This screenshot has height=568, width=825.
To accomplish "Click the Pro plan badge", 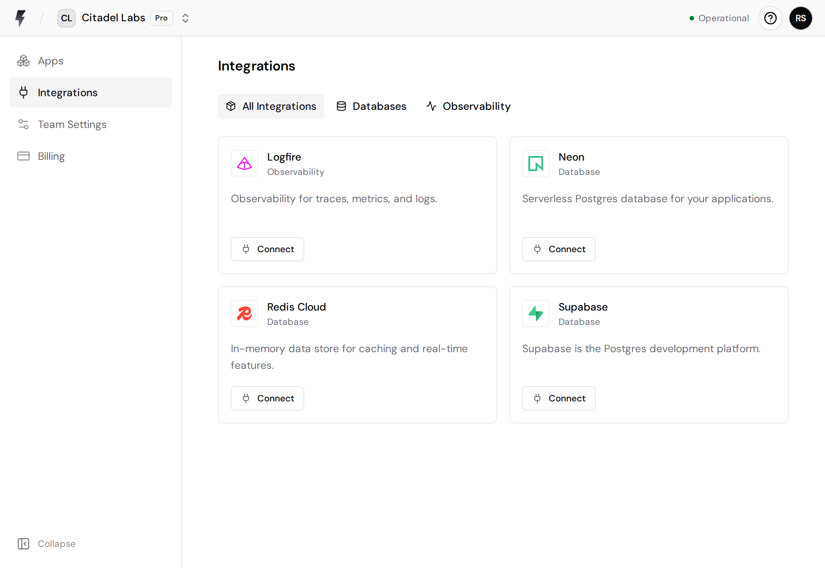I will tap(161, 18).
